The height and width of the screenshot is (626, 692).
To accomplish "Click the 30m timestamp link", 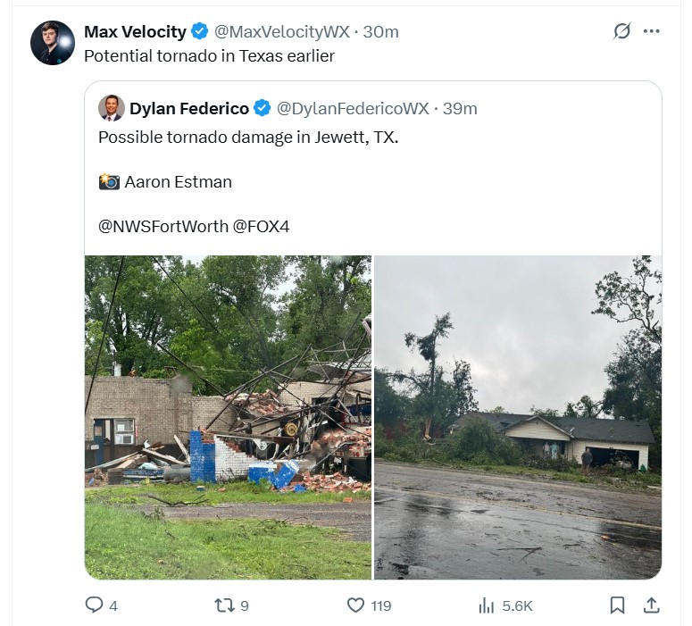I will click(x=381, y=32).
